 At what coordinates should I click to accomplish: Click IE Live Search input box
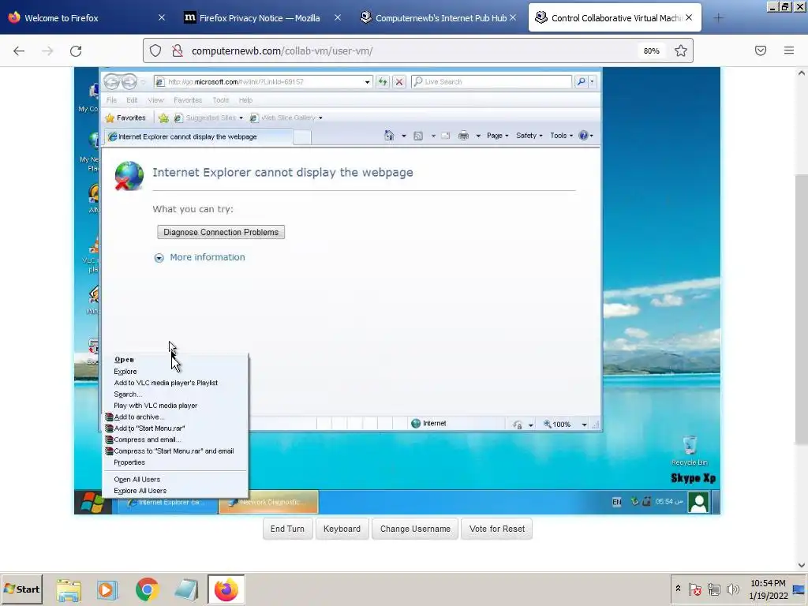(492, 82)
